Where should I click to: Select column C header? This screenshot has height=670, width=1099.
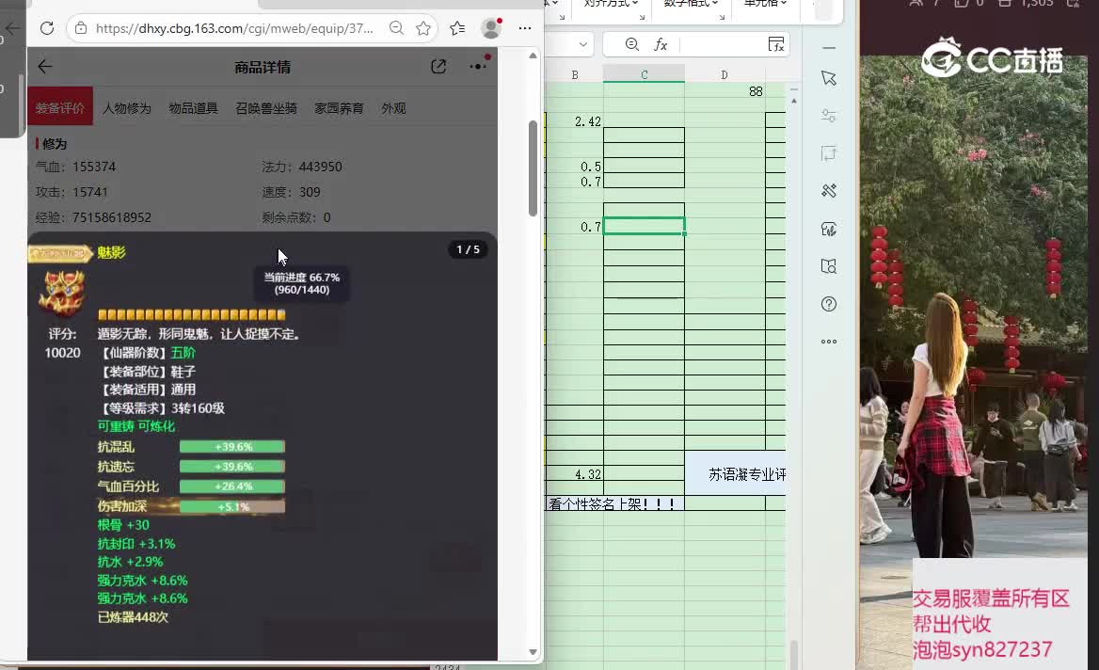tap(645, 74)
